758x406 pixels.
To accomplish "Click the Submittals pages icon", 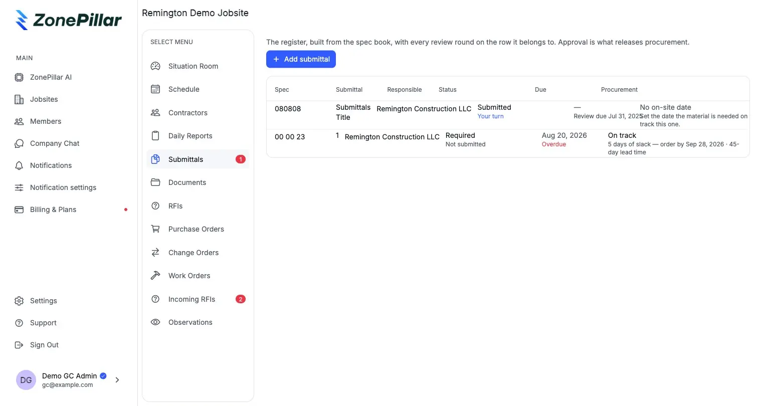I will 155,159.
